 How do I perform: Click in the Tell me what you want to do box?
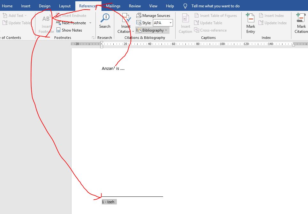click(215, 6)
